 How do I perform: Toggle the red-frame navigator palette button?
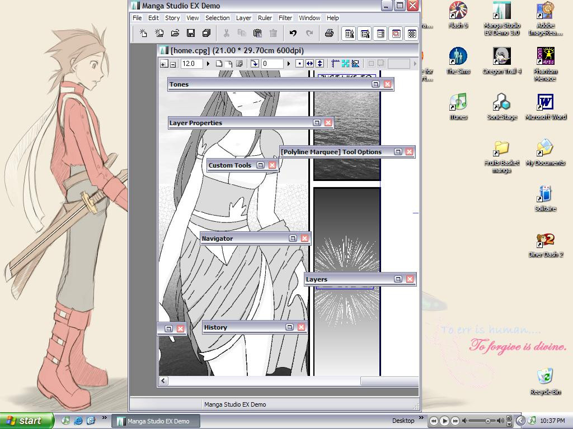396,34
